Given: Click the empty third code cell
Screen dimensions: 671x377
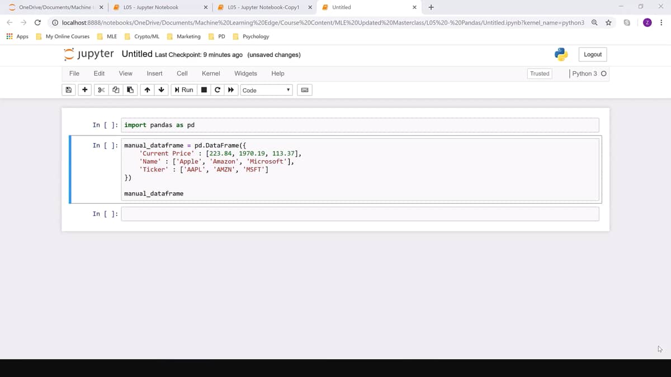Looking at the screenshot, I should 360,213.
